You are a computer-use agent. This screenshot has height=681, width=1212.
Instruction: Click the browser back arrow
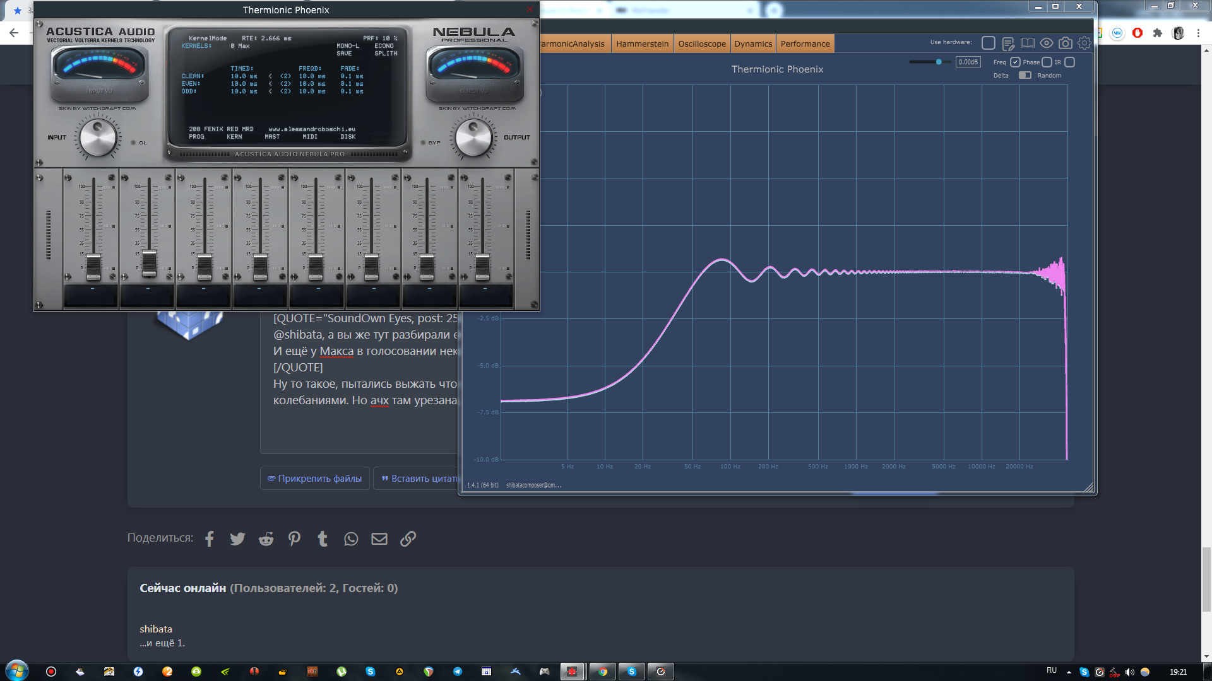[x=14, y=33]
